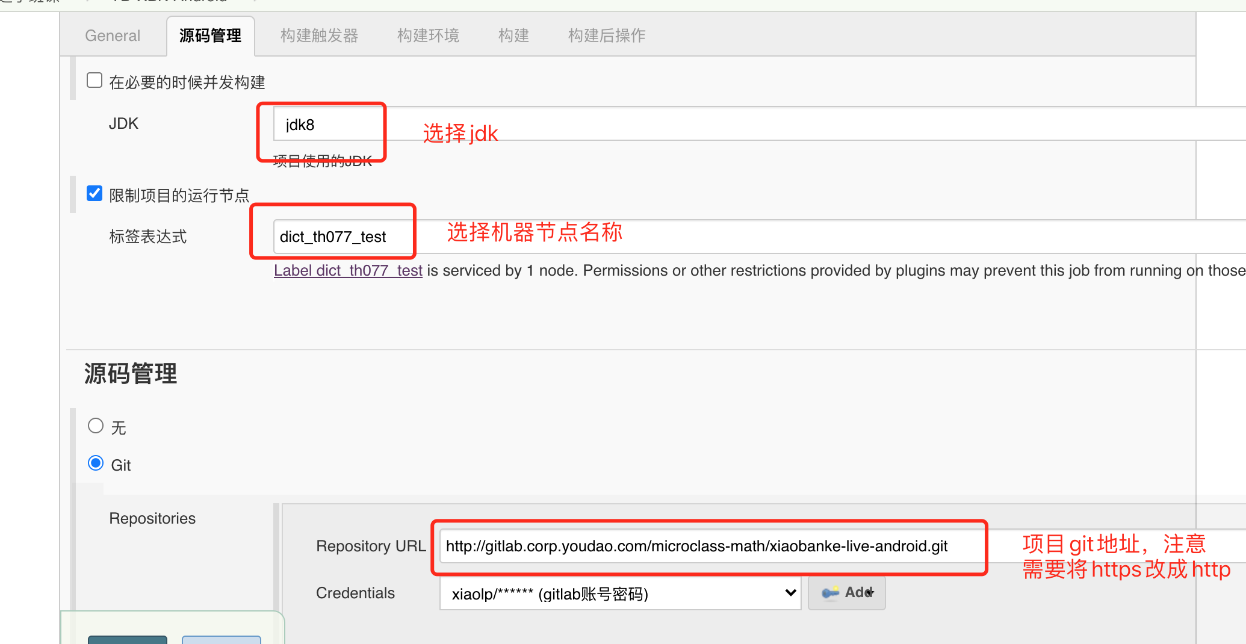Enable 在必要的时候并发构建 checkbox

95,79
